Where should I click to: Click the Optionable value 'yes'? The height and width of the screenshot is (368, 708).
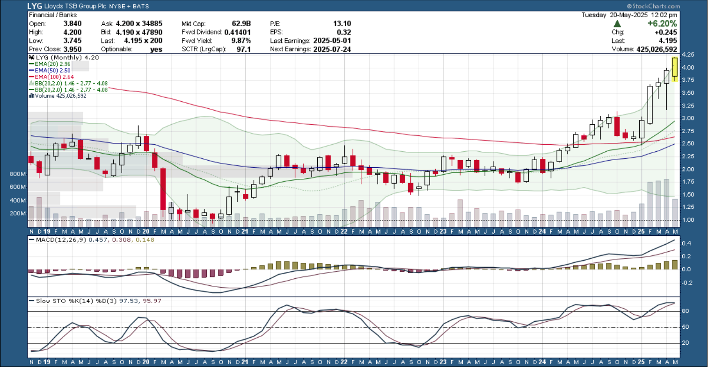point(156,49)
